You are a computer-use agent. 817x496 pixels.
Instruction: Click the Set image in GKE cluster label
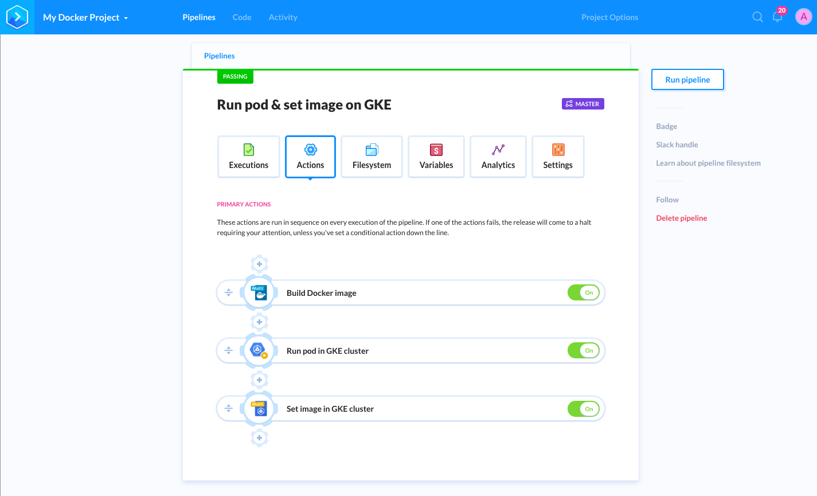(x=330, y=409)
